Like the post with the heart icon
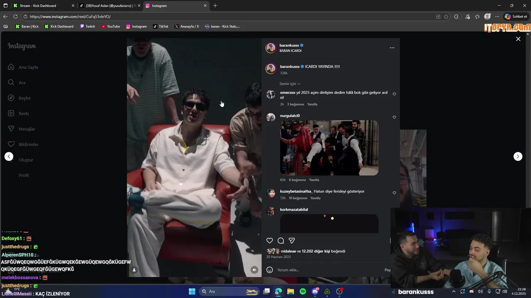The width and height of the screenshot is (531, 298). [270, 241]
